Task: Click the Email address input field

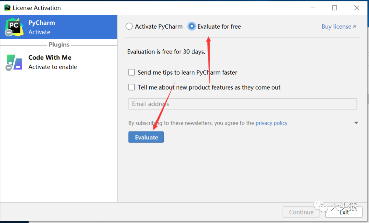Action: 243,104
